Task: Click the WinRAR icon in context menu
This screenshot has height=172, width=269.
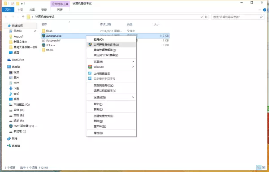Action: tap(90, 67)
